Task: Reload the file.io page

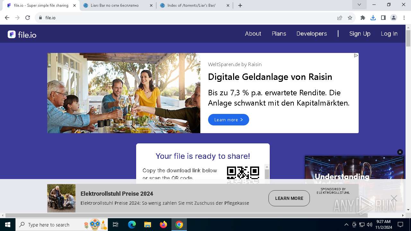Action: pyautogui.click(x=28, y=18)
